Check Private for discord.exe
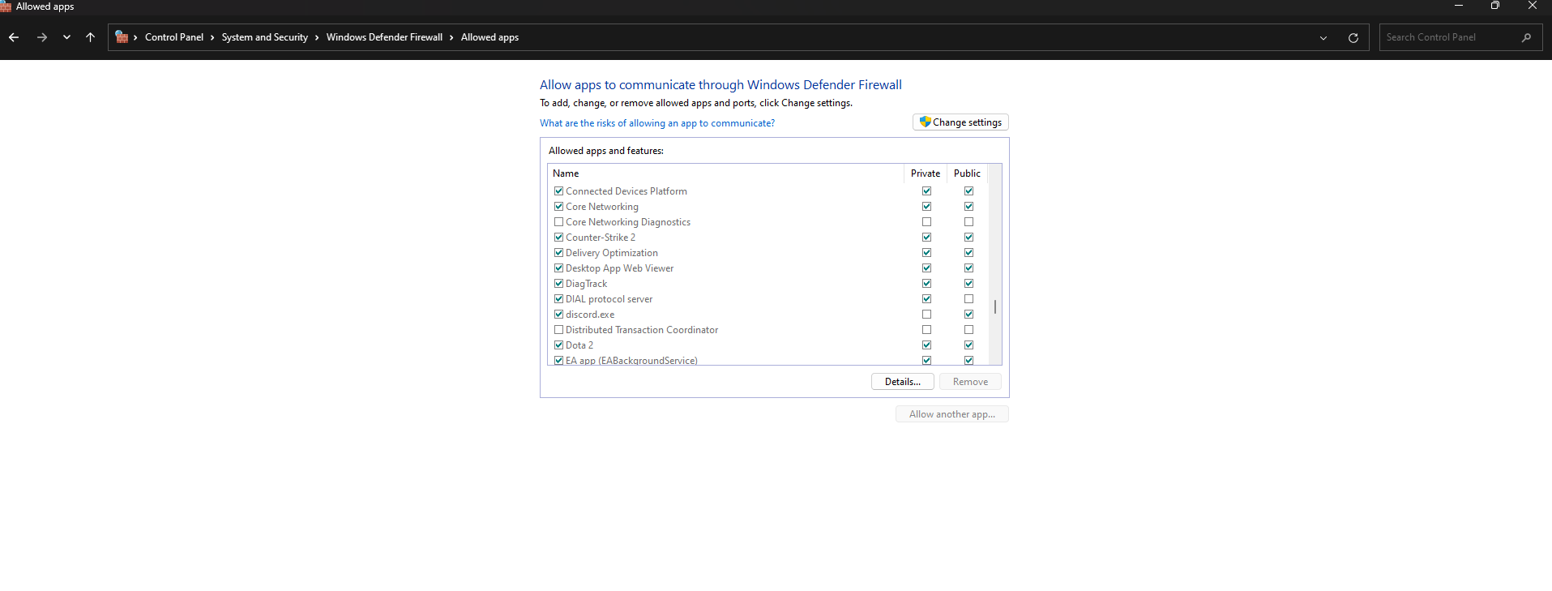Image resolution: width=1552 pixels, height=591 pixels. point(926,315)
